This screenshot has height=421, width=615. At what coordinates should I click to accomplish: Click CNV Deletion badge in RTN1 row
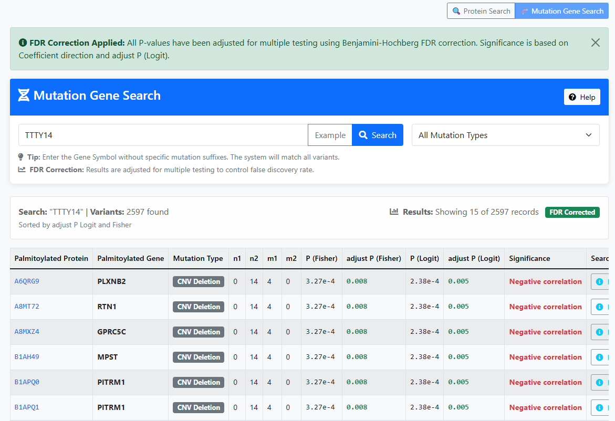tap(199, 307)
